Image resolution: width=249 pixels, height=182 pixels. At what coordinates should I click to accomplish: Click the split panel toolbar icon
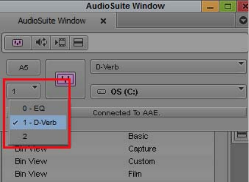(78, 43)
